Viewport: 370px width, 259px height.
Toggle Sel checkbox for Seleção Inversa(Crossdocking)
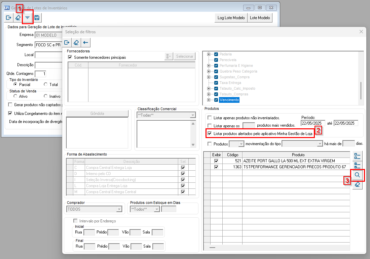click(183, 180)
